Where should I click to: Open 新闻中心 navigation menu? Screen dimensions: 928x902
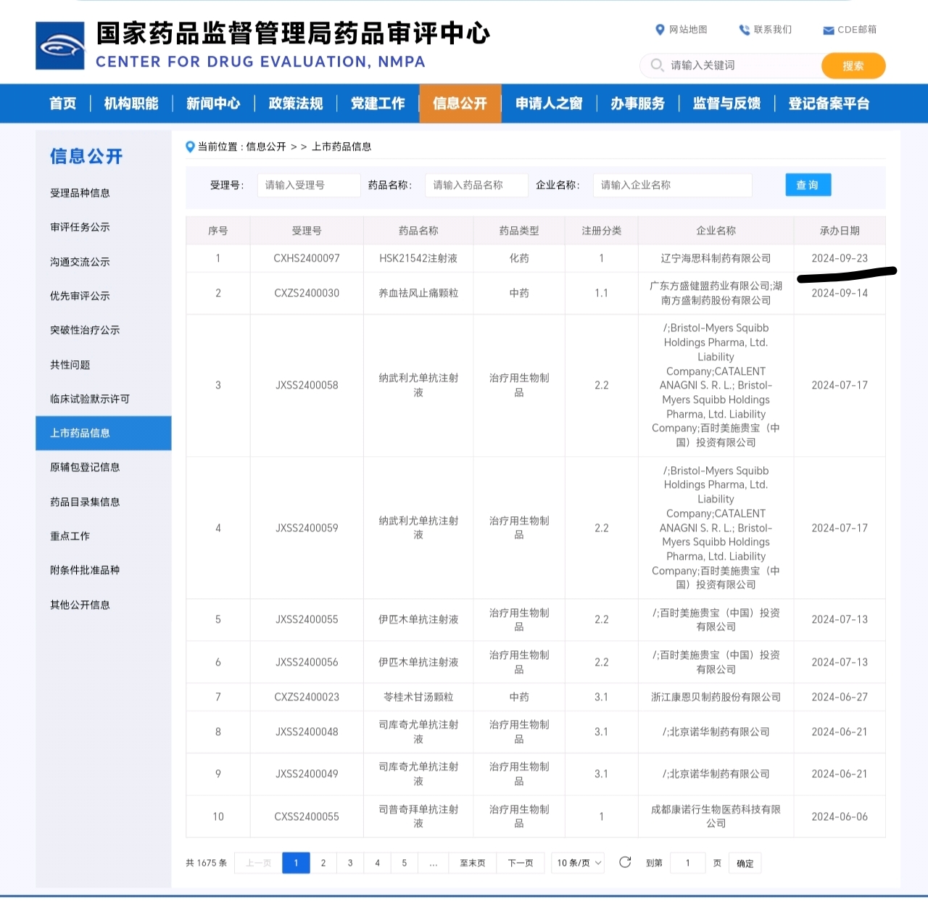[x=213, y=104]
